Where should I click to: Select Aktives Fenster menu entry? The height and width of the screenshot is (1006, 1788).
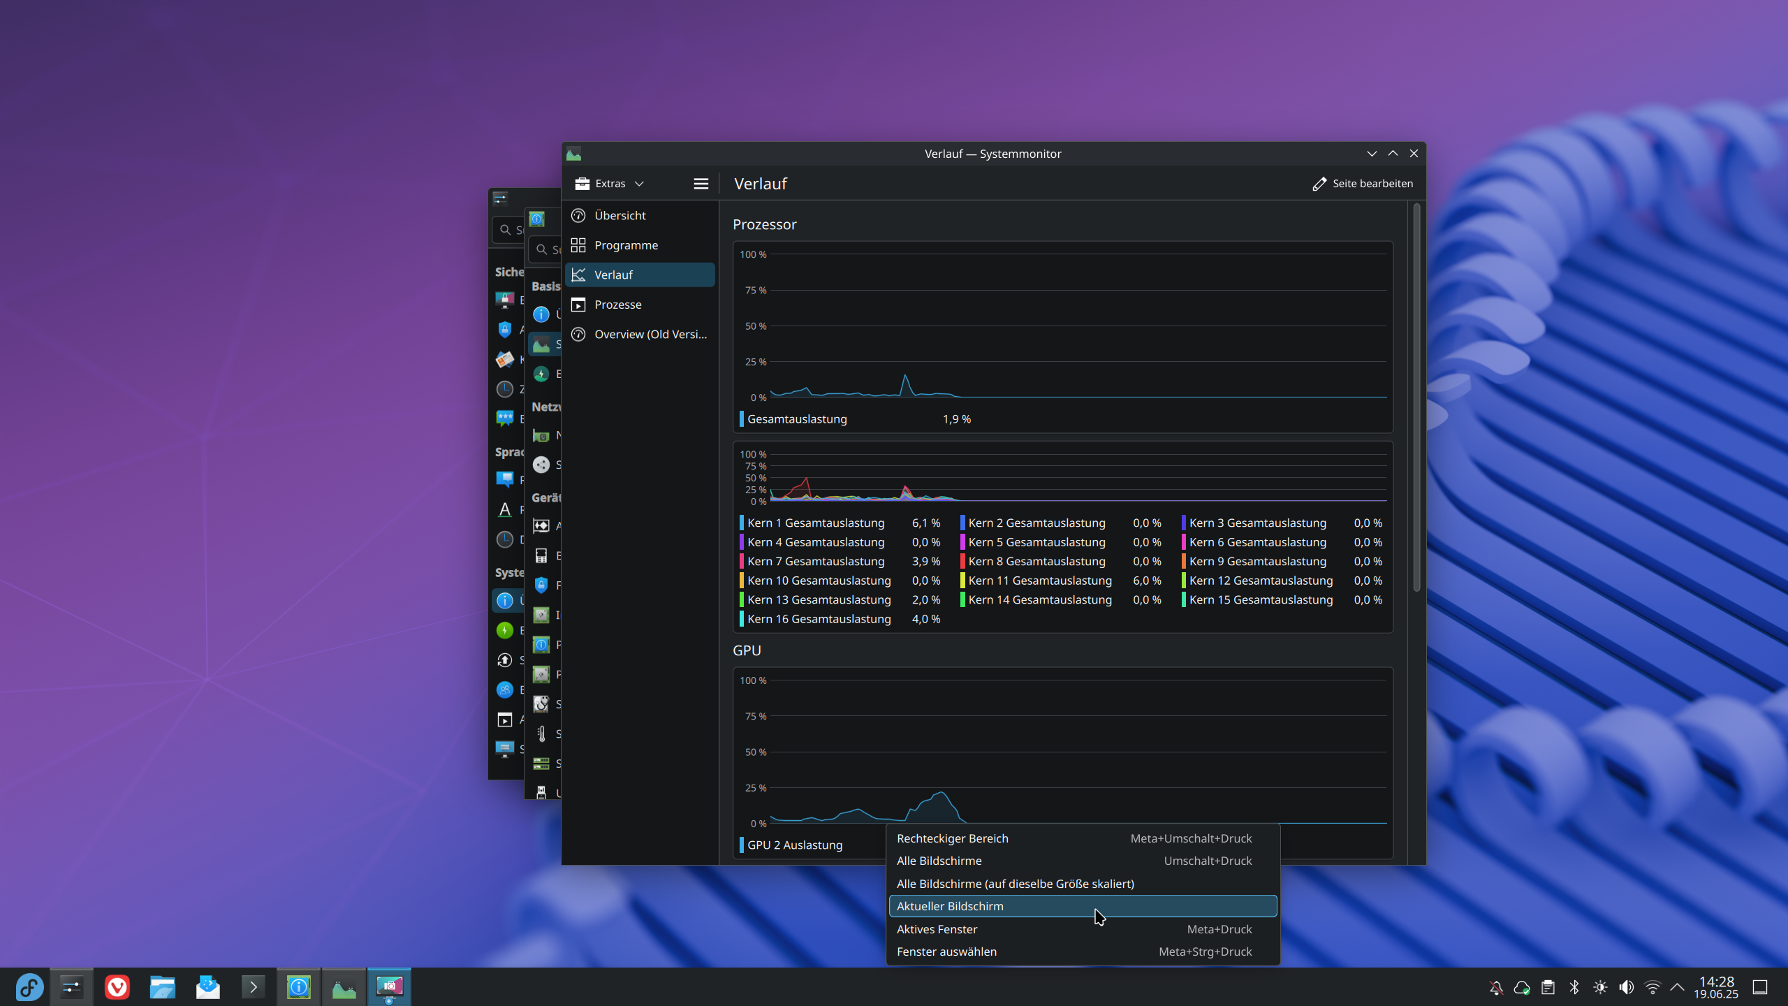(x=937, y=929)
